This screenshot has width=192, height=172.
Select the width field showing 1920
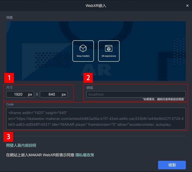tap(18, 95)
